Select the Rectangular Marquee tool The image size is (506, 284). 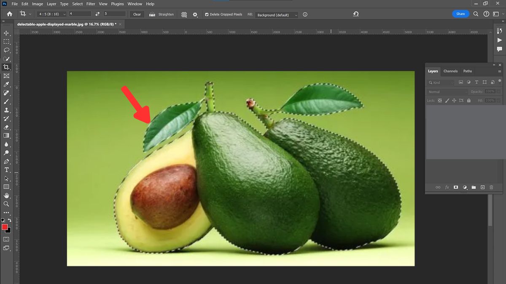(6, 41)
